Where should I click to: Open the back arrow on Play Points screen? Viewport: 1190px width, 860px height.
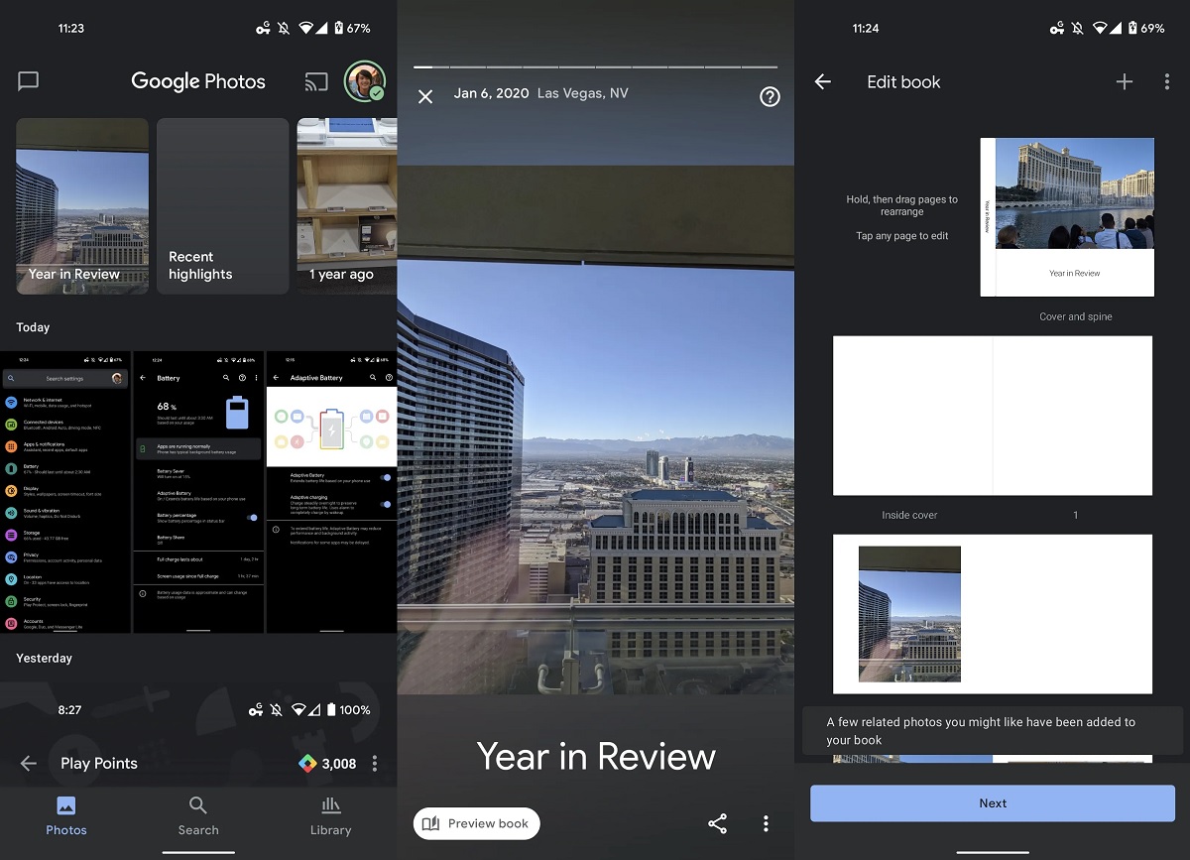(x=28, y=763)
